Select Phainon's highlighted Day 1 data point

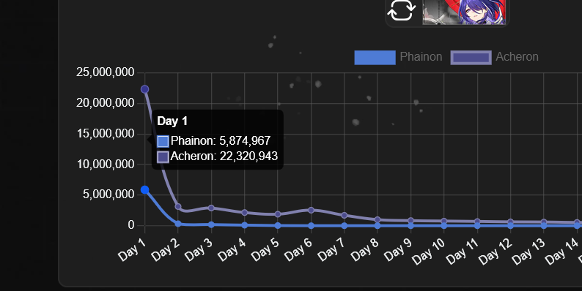click(144, 190)
